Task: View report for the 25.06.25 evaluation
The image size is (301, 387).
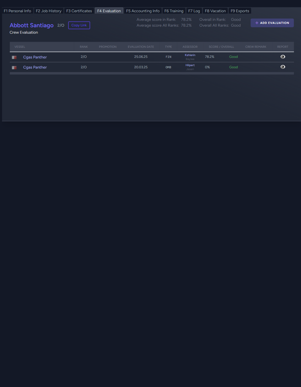Action: [283, 57]
